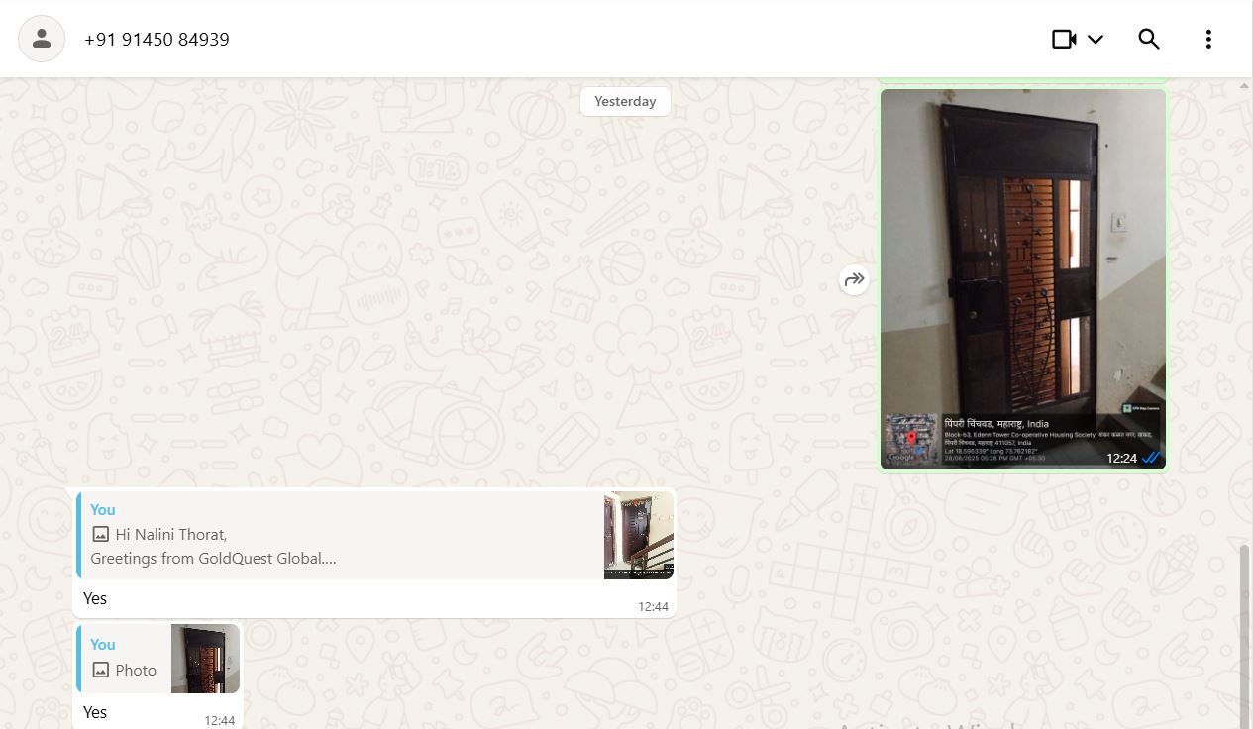This screenshot has width=1253, height=729.
Task: Open the quoted 'Hi Nalini Thorat' reply preview
Action: point(375,535)
